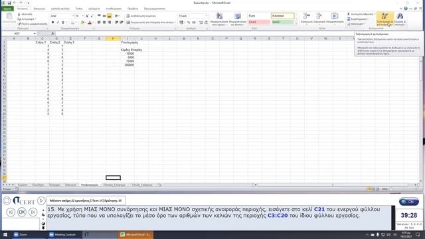Viewport: 425px width, 239px height.
Task: Click the play button beside the CERT logo
Action: 41,200
